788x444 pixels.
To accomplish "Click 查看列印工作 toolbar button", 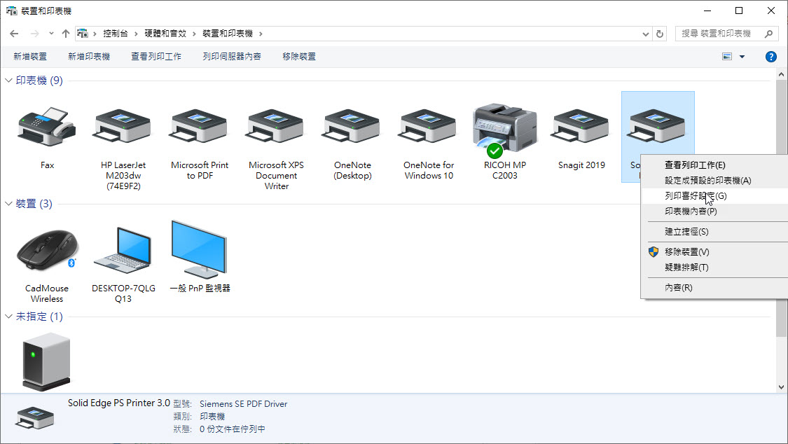I will click(155, 56).
